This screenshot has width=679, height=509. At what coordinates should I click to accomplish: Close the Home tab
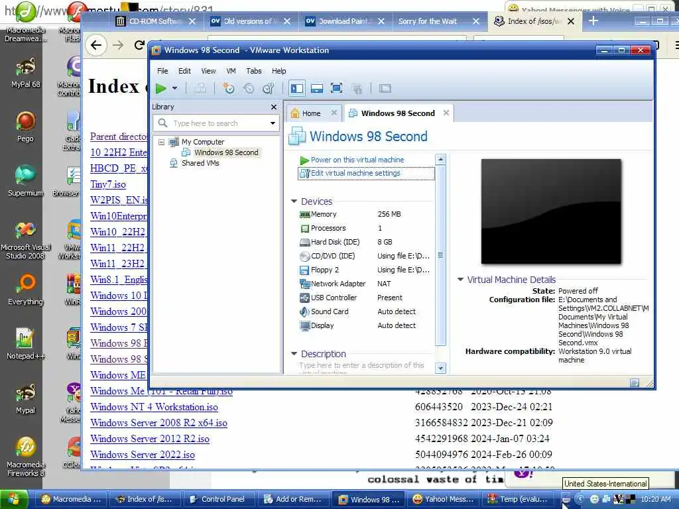tap(334, 113)
